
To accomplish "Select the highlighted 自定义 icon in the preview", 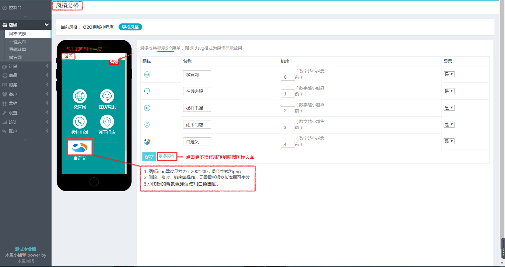I will pyautogui.click(x=80, y=147).
